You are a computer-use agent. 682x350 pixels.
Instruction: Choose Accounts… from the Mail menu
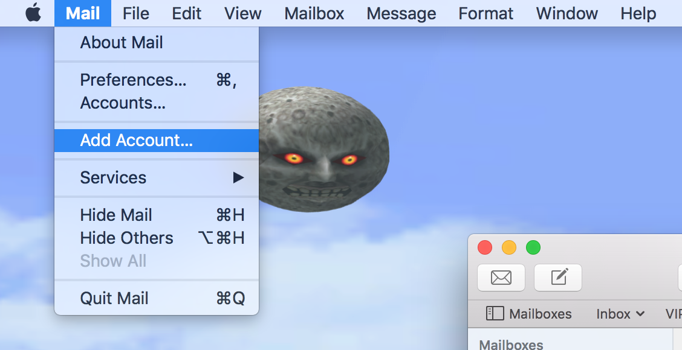pos(157,103)
